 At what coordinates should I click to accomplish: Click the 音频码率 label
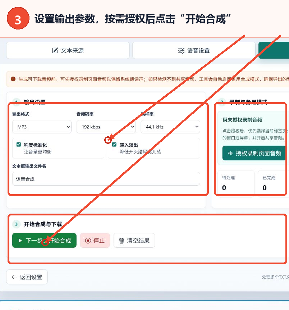[85, 114]
